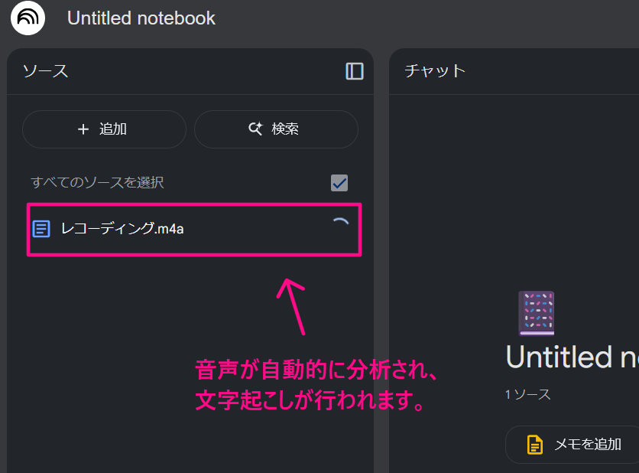
Task: Click the document icon beside レコーディング.m4a
Action: [41, 229]
